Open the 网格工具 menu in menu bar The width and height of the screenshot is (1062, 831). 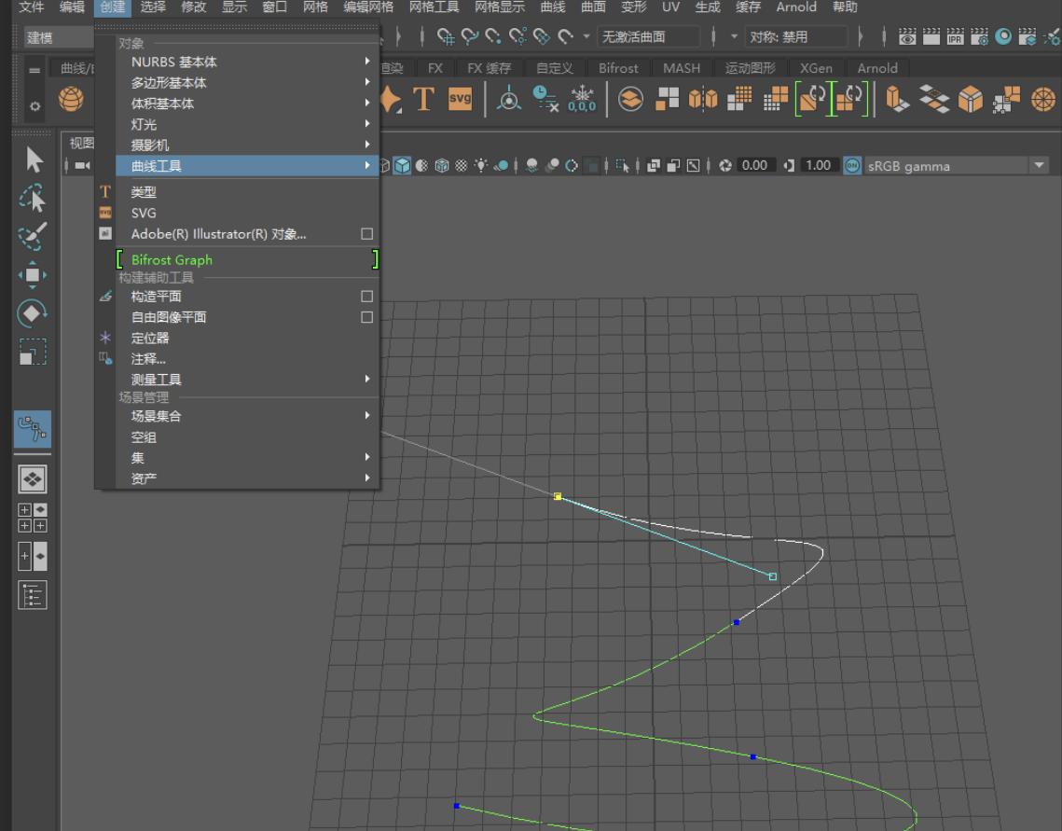click(x=434, y=7)
